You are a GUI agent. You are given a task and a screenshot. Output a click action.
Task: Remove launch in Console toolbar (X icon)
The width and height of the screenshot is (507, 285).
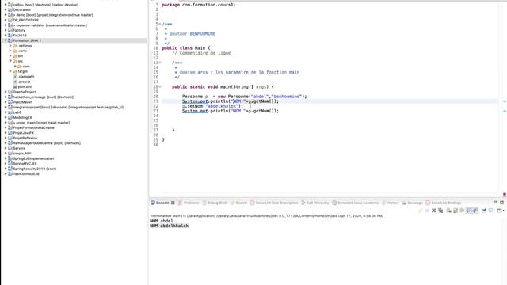433,211
